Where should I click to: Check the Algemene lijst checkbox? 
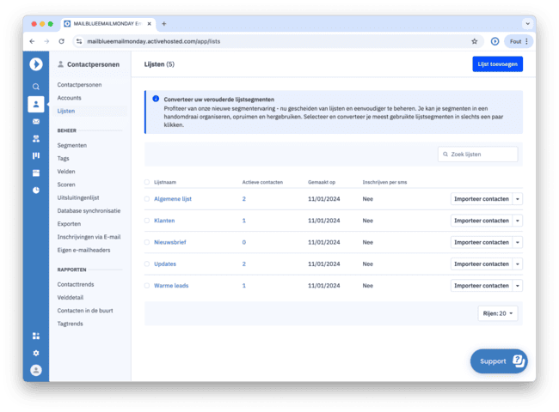(x=147, y=199)
